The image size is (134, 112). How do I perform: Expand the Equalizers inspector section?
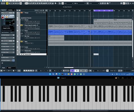[x=8, y=44]
